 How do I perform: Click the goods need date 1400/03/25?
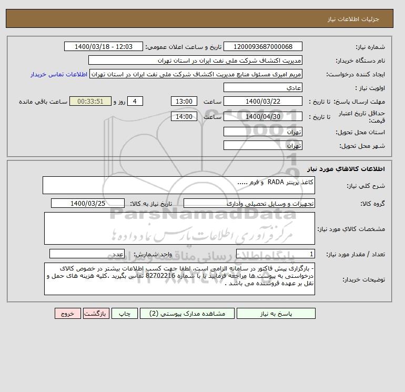point(88,203)
